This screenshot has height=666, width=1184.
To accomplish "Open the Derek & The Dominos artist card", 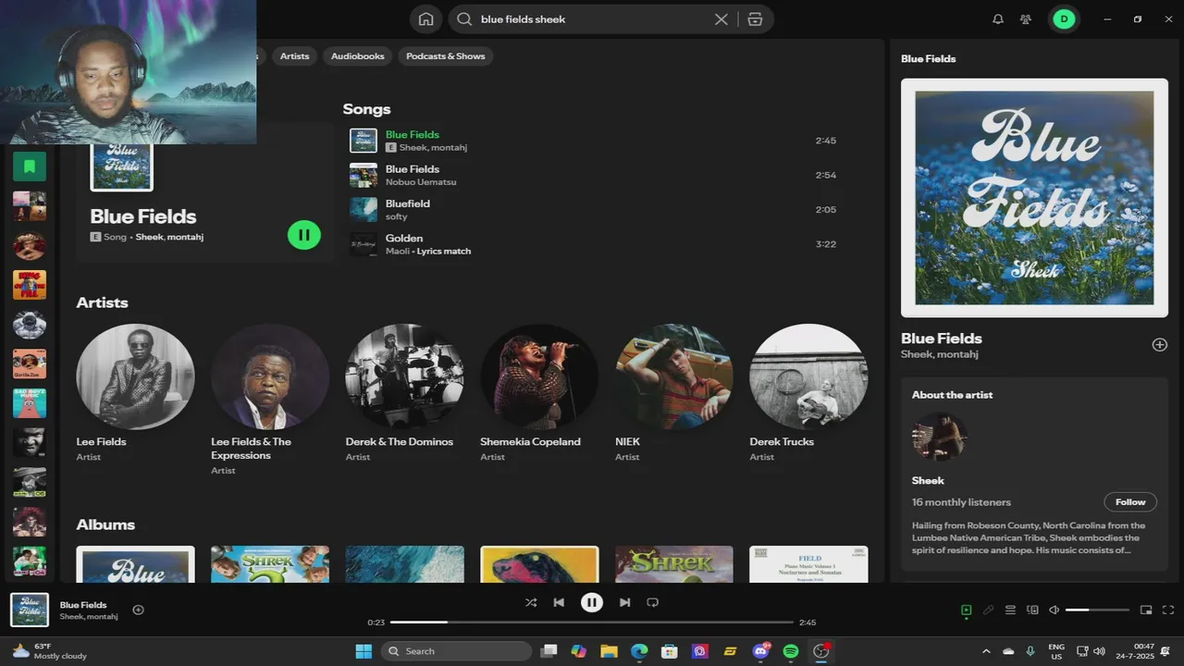I will tap(404, 394).
